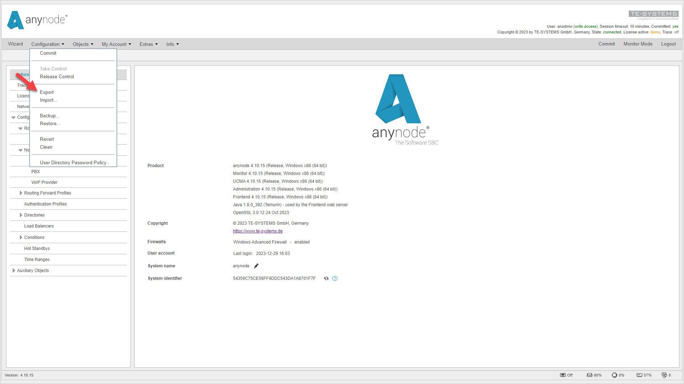The height and width of the screenshot is (384, 684).
Task: Click 'UCMA 4.10.15' product line
Action: pos(278,181)
